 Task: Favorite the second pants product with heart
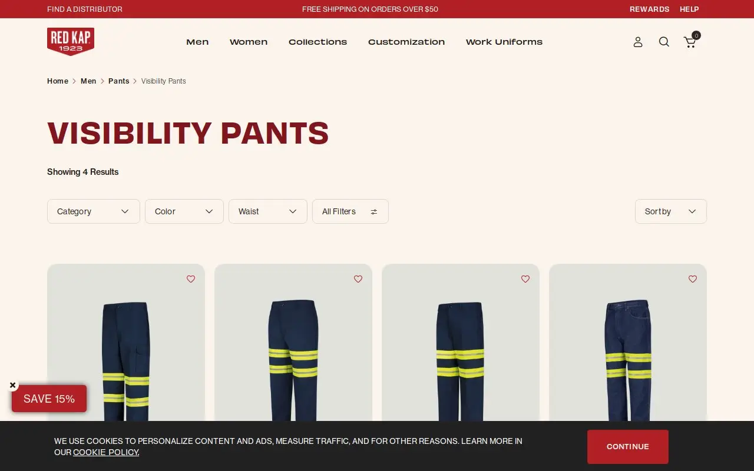point(358,279)
